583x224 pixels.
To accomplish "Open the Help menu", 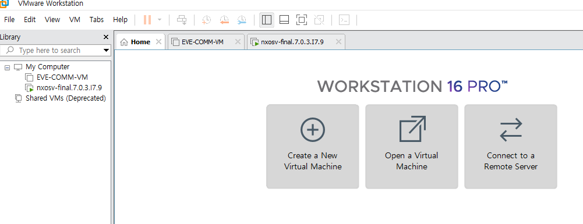I will pyautogui.click(x=120, y=20).
